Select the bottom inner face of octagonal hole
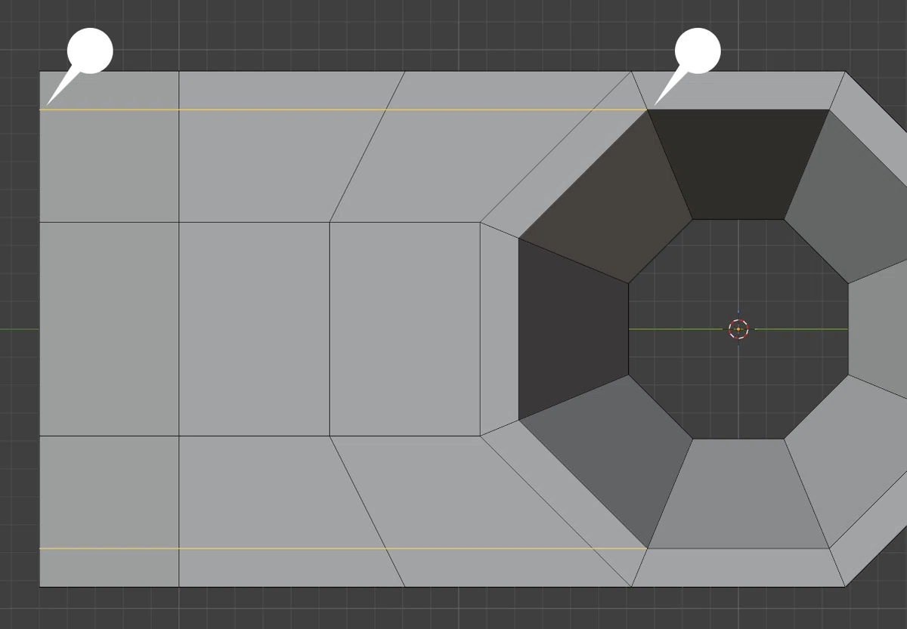 click(x=738, y=493)
